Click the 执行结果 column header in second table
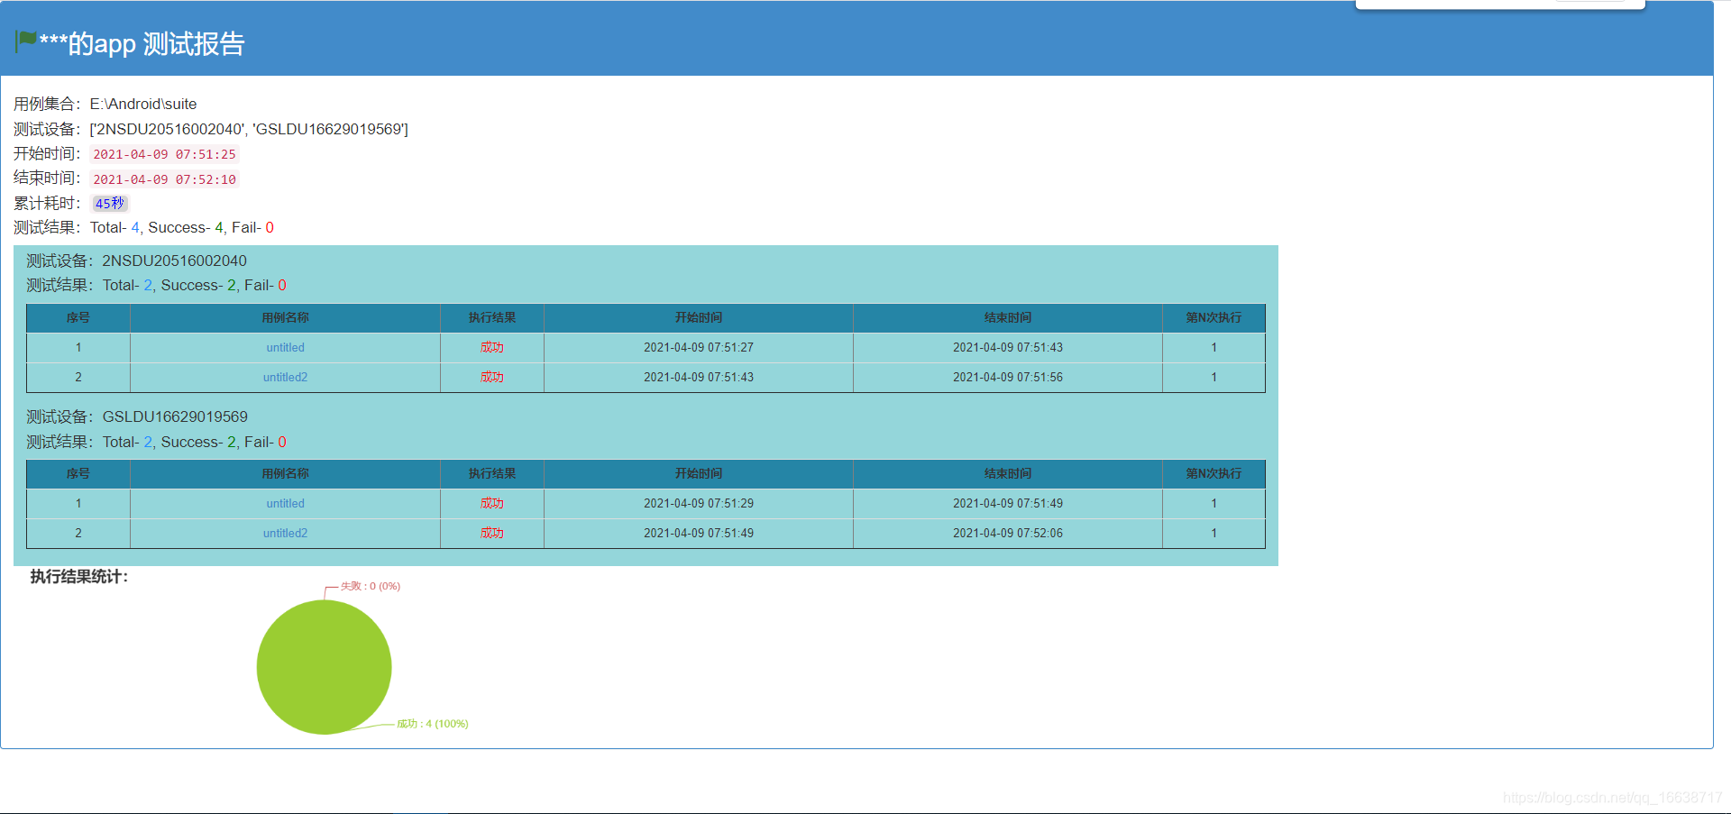 (x=492, y=474)
